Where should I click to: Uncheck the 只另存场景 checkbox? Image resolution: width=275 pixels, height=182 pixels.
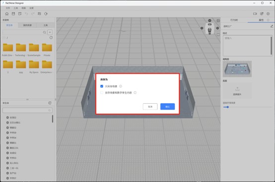tap(102, 86)
